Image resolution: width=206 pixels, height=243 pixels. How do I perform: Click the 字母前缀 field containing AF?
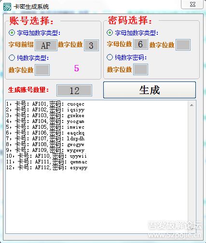46,45
